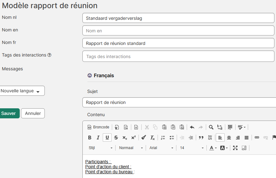The height and width of the screenshot is (178, 276).
Task: Insert a numbered list
Action: (x=163, y=138)
